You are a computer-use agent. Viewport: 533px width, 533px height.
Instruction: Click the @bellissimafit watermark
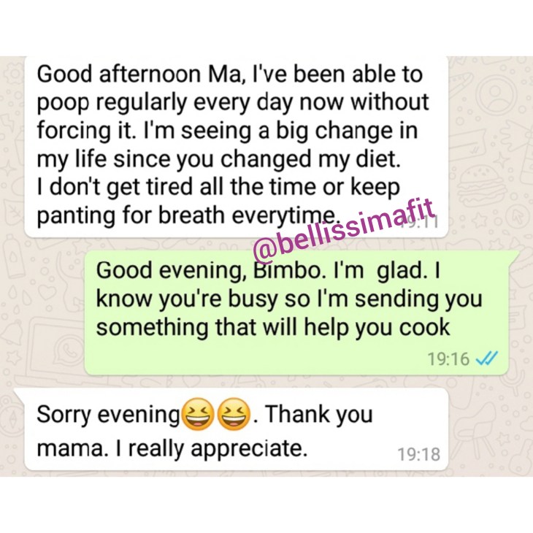coord(344,233)
